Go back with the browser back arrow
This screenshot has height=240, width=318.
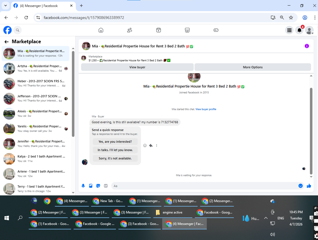tap(6, 18)
